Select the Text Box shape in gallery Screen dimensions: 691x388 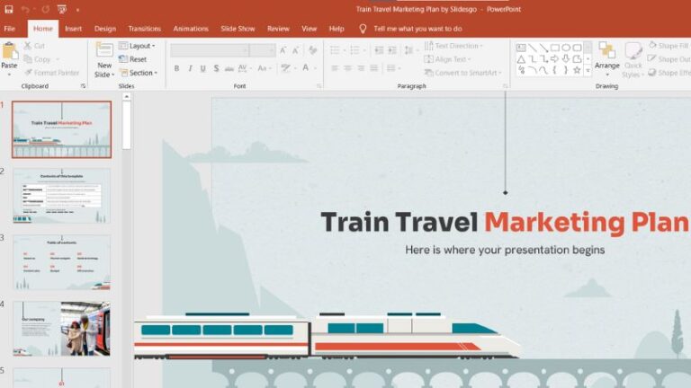tap(521, 48)
